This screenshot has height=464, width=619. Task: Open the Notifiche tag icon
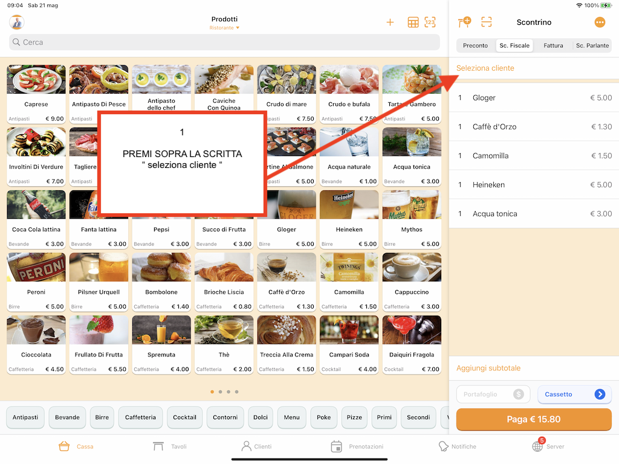443,446
